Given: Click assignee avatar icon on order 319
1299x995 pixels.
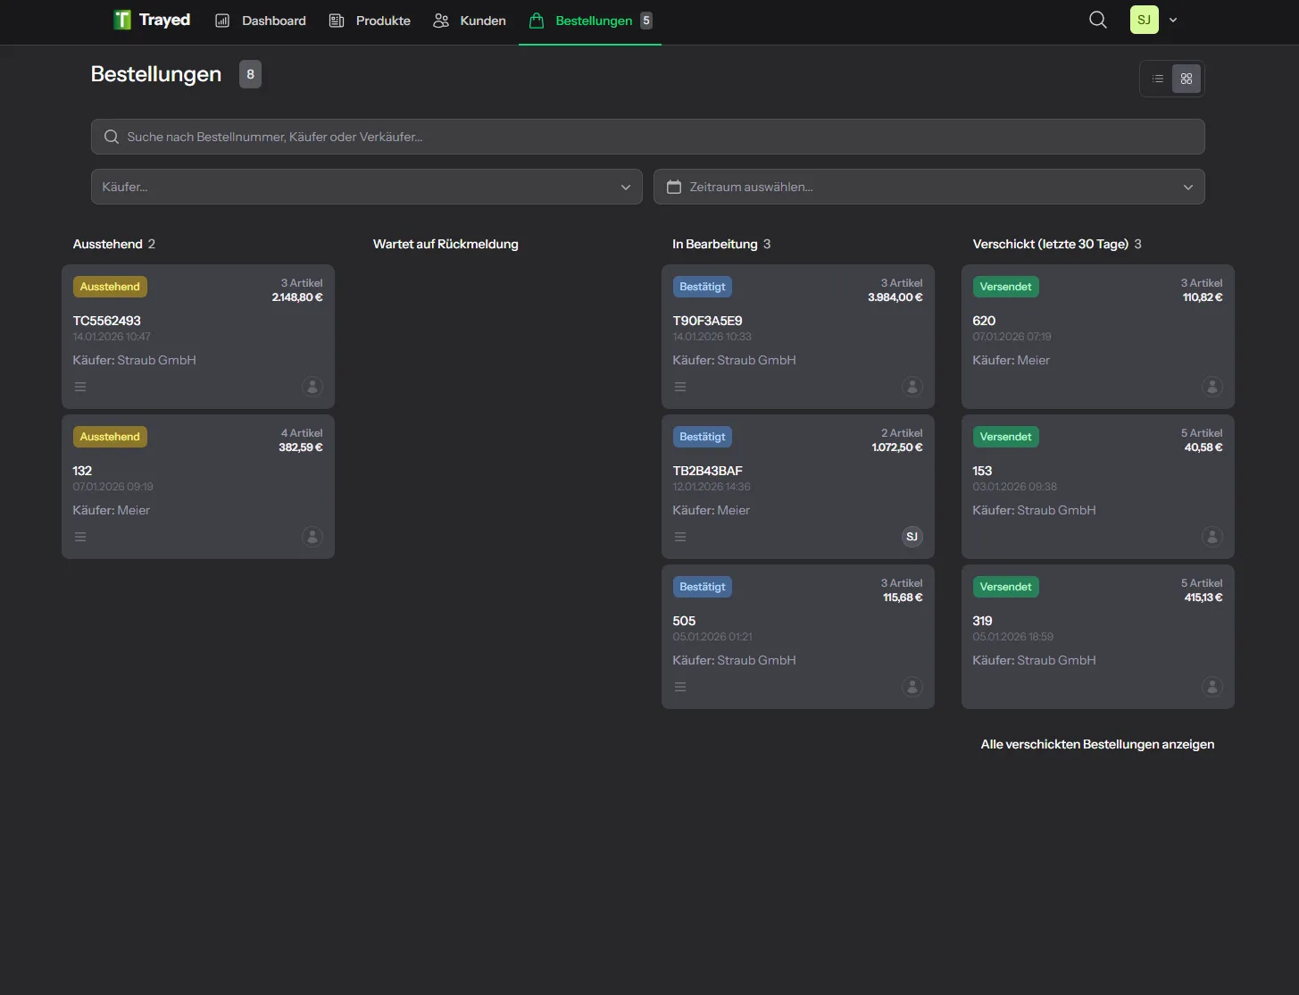Looking at the screenshot, I should coord(1212,687).
